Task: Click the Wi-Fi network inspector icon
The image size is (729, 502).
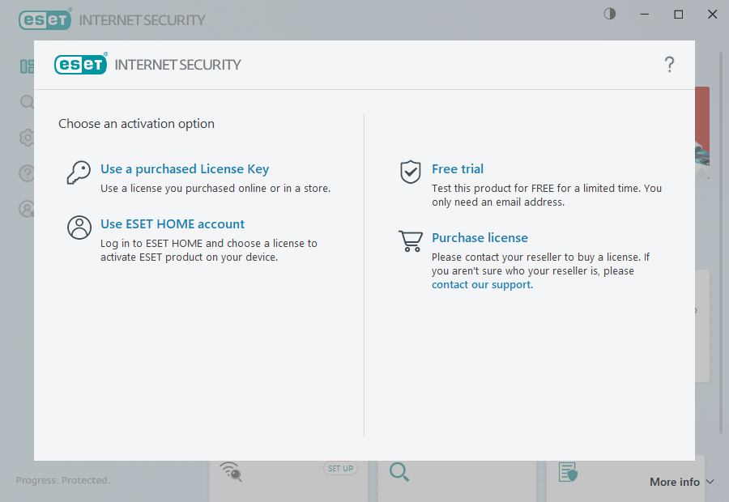Action: click(231, 471)
